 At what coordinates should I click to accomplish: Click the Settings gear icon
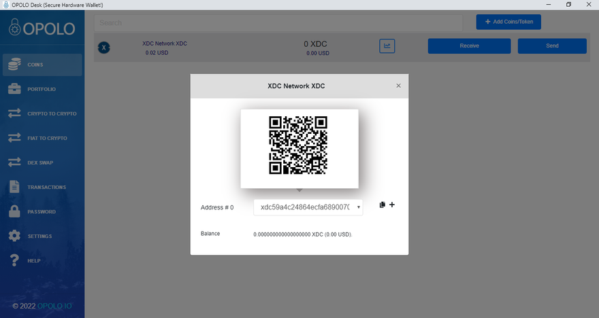click(x=14, y=236)
